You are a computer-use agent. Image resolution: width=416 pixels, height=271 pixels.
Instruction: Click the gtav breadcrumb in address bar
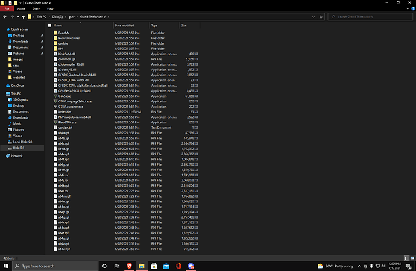[72, 17]
